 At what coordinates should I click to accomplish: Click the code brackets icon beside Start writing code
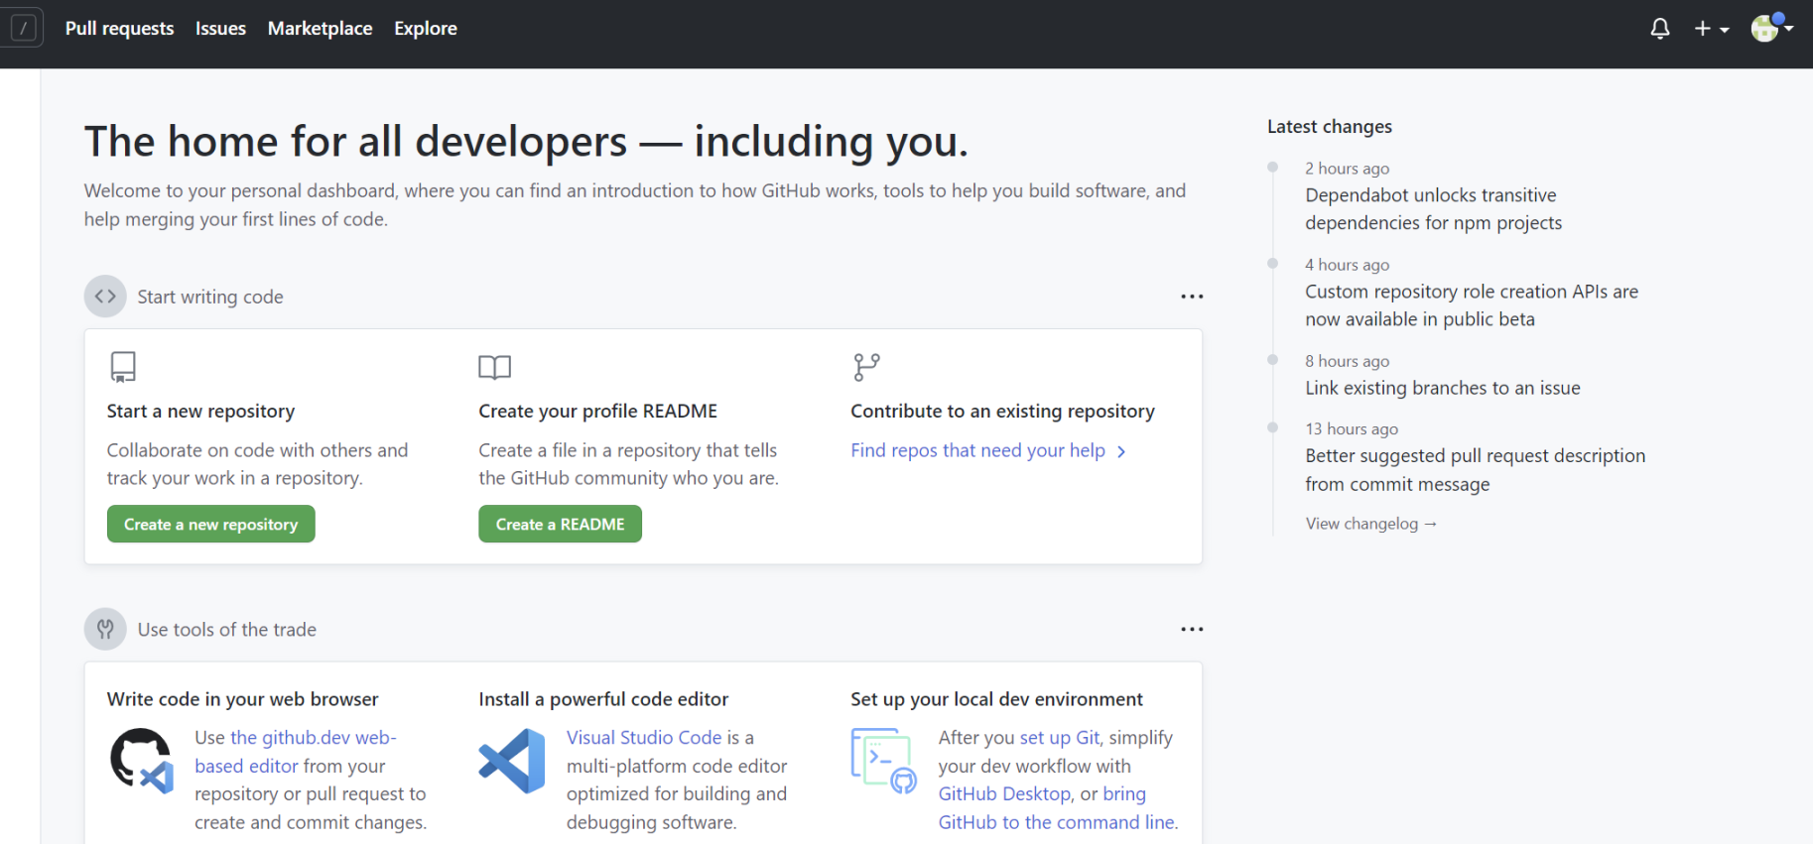click(x=105, y=297)
